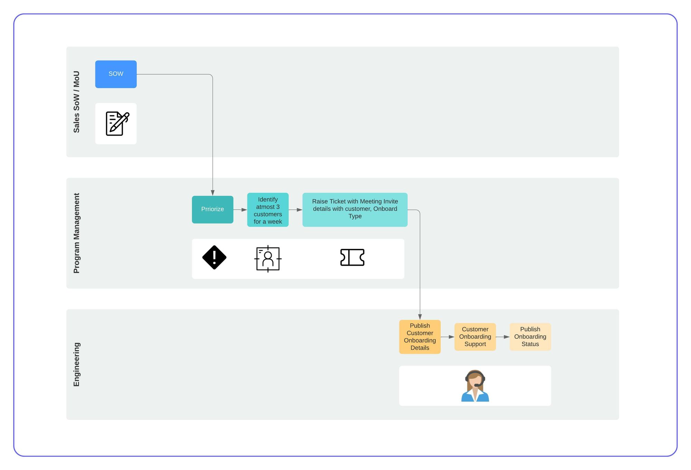Click arrow between Onboarding Details and Support
The height and width of the screenshot is (470, 691).
(447, 337)
